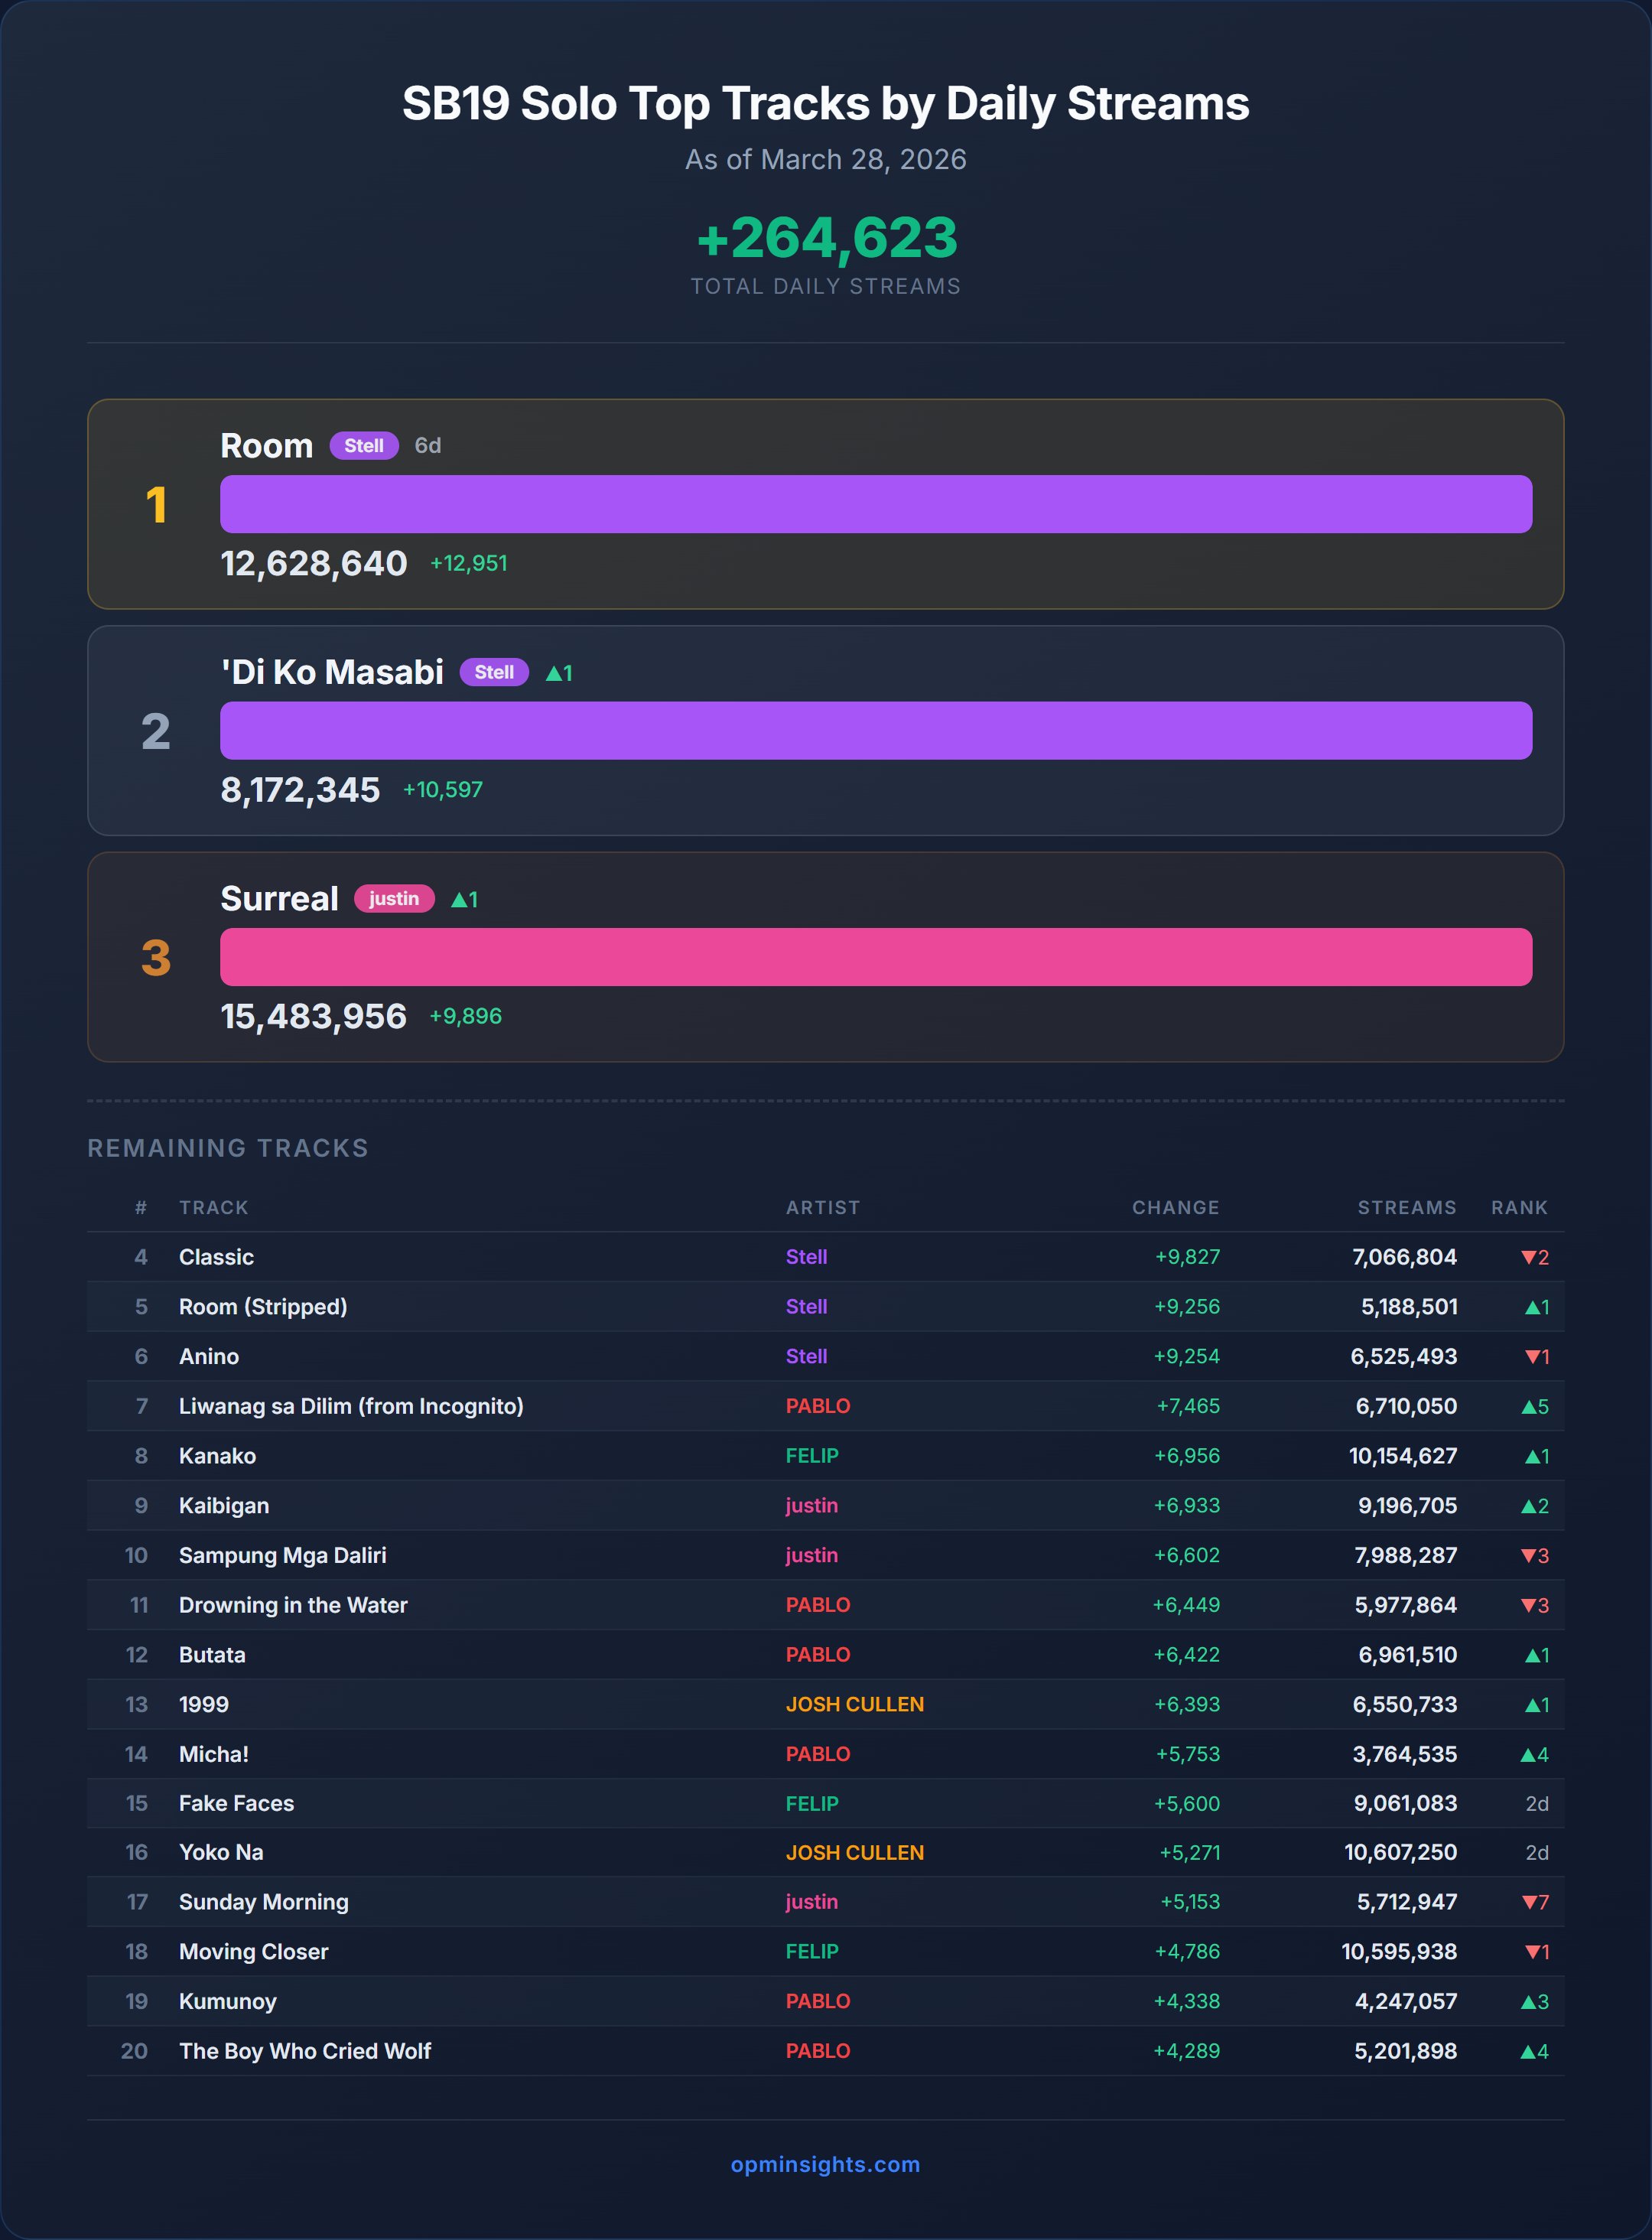Click the CHANGE column header
Image resolution: width=1652 pixels, height=2240 pixels.
1175,1207
